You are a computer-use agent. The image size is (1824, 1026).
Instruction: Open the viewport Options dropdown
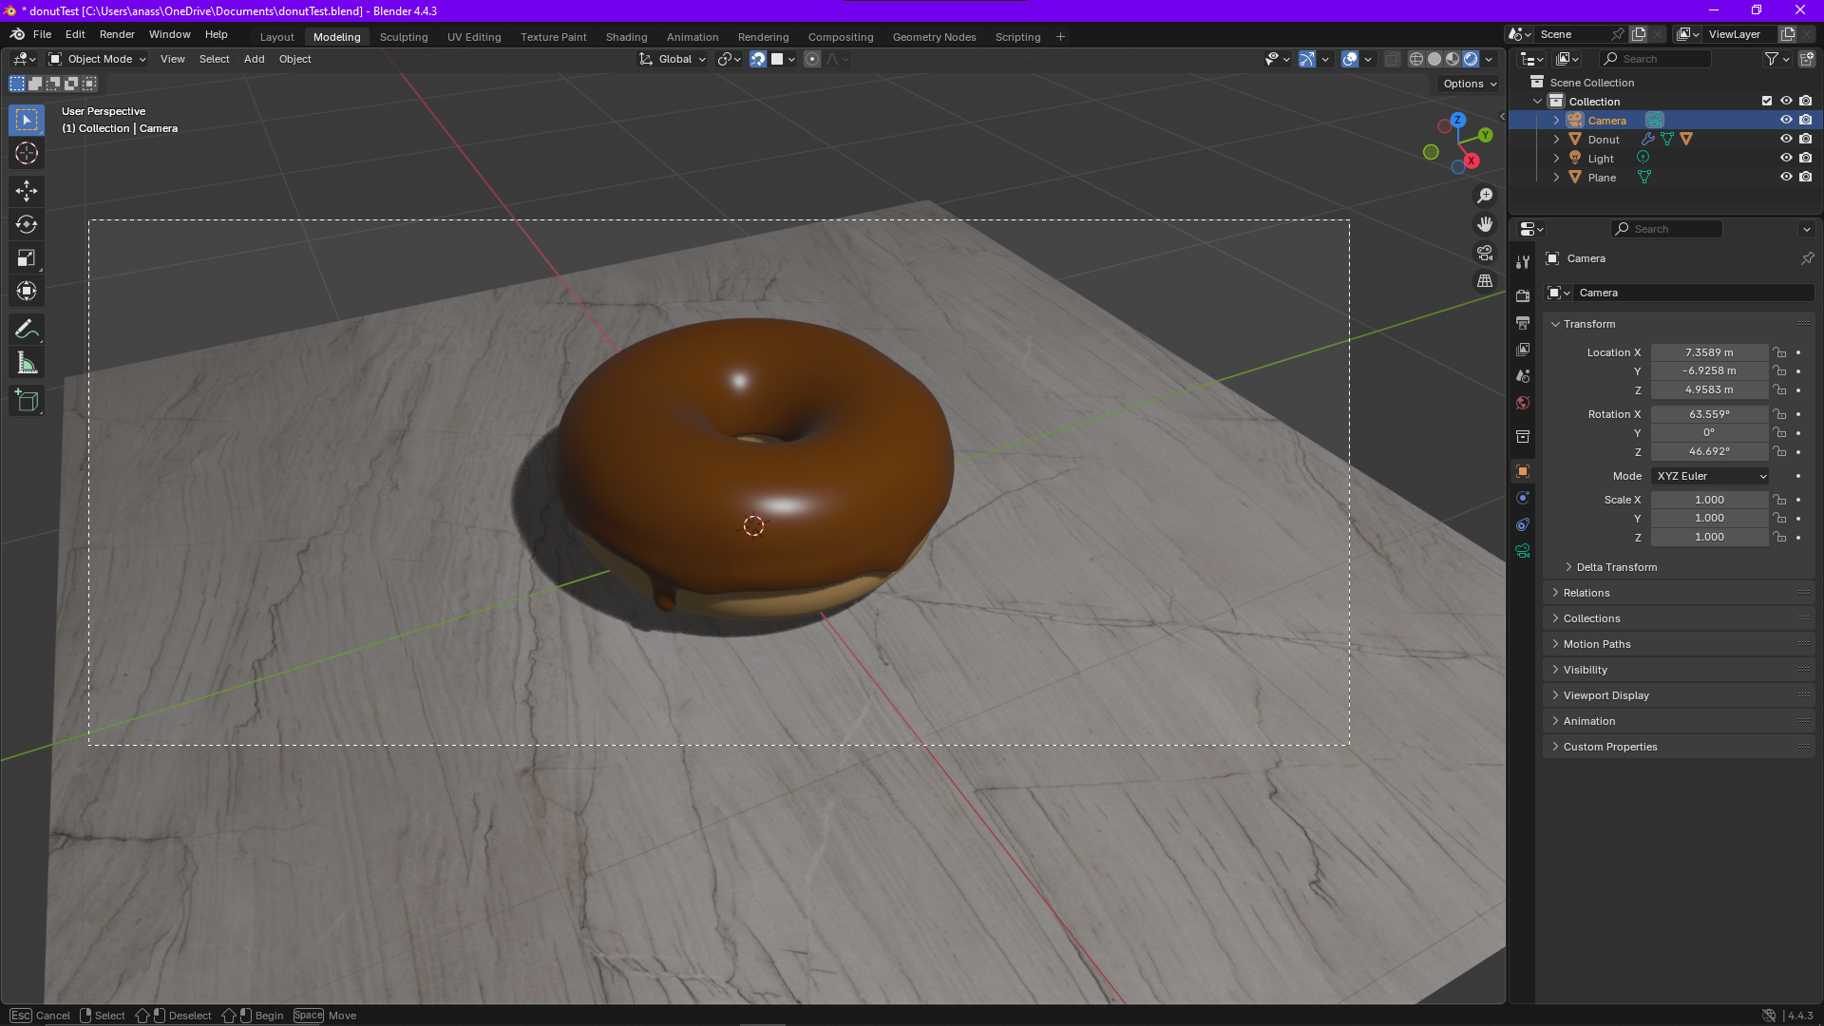(1470, 84)
